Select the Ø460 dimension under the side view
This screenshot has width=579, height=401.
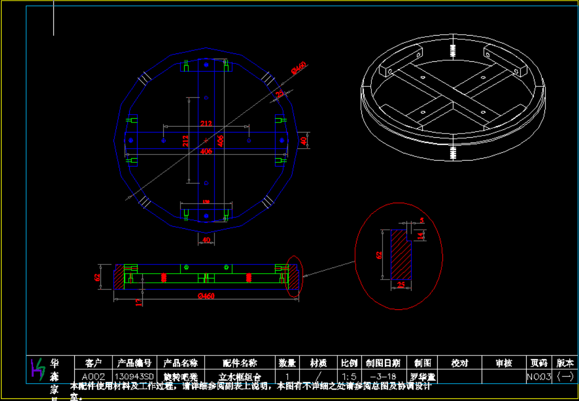click(206, 296)
